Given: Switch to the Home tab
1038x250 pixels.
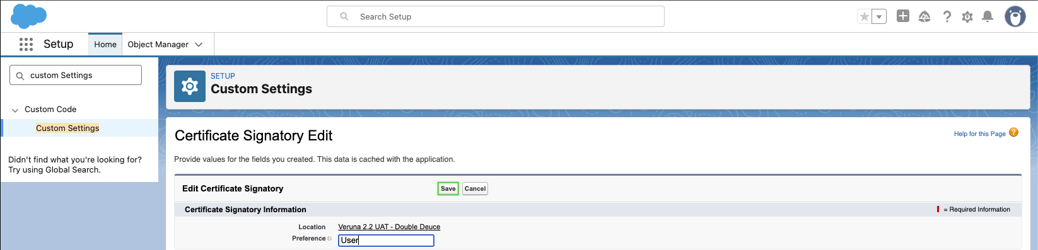Looking at the screenshot, I should (x=105, y=44).
